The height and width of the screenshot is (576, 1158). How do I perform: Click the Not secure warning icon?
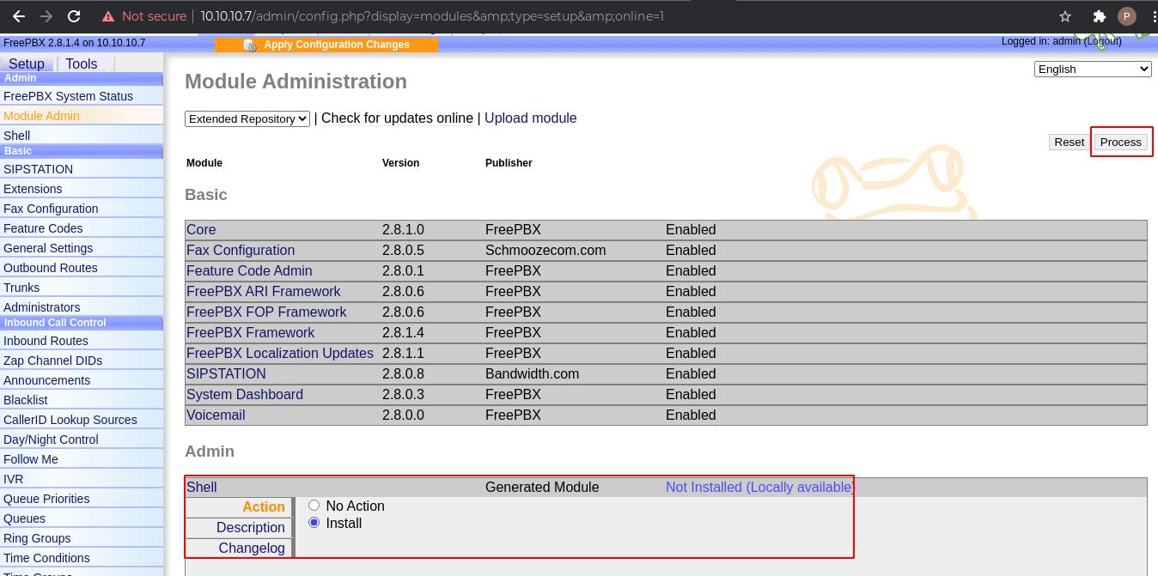click(108, 16)
